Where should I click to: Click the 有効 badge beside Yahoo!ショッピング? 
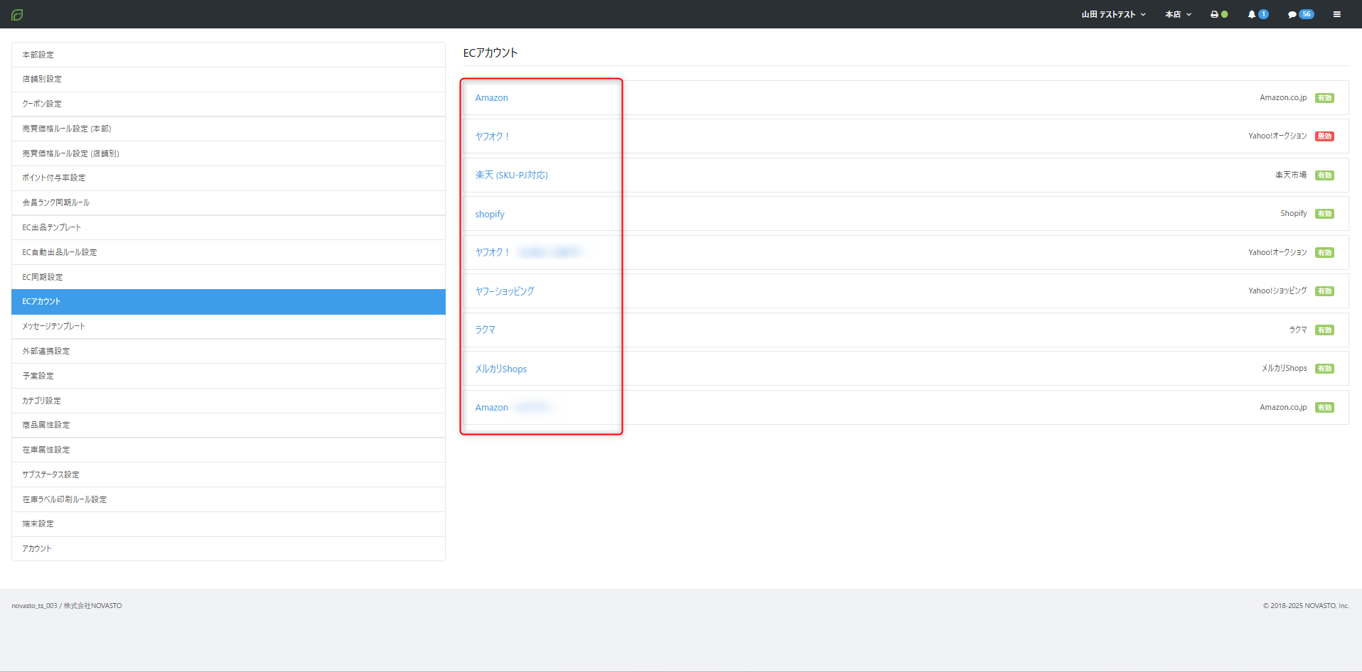click(x=1324, y=291)
